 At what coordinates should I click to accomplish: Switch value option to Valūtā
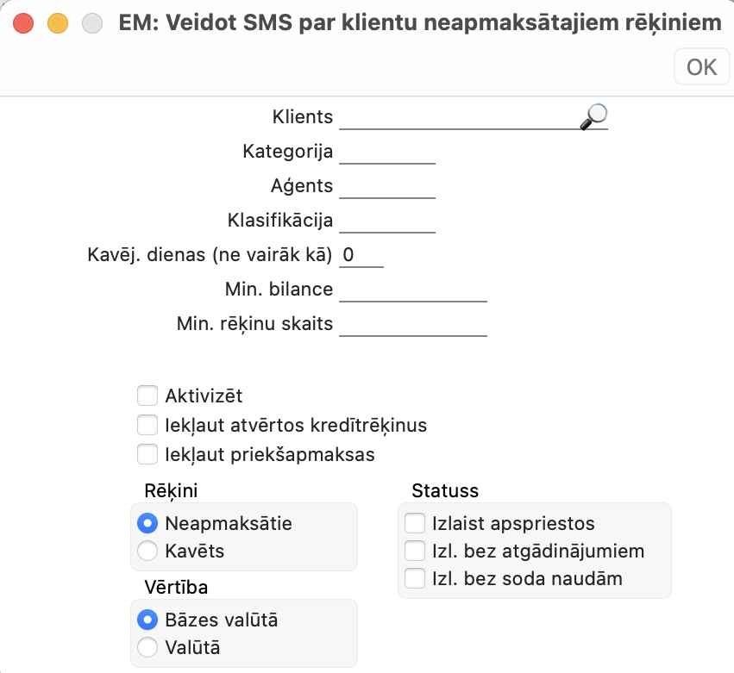147,648
